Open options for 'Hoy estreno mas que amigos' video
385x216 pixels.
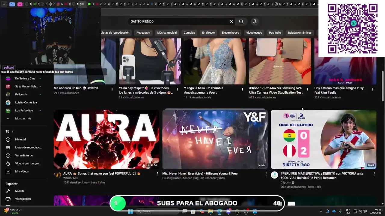373,90
